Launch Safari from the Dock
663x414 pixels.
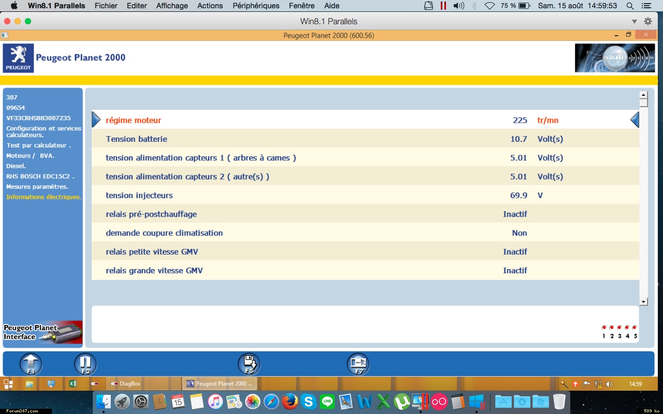[271, 402]
